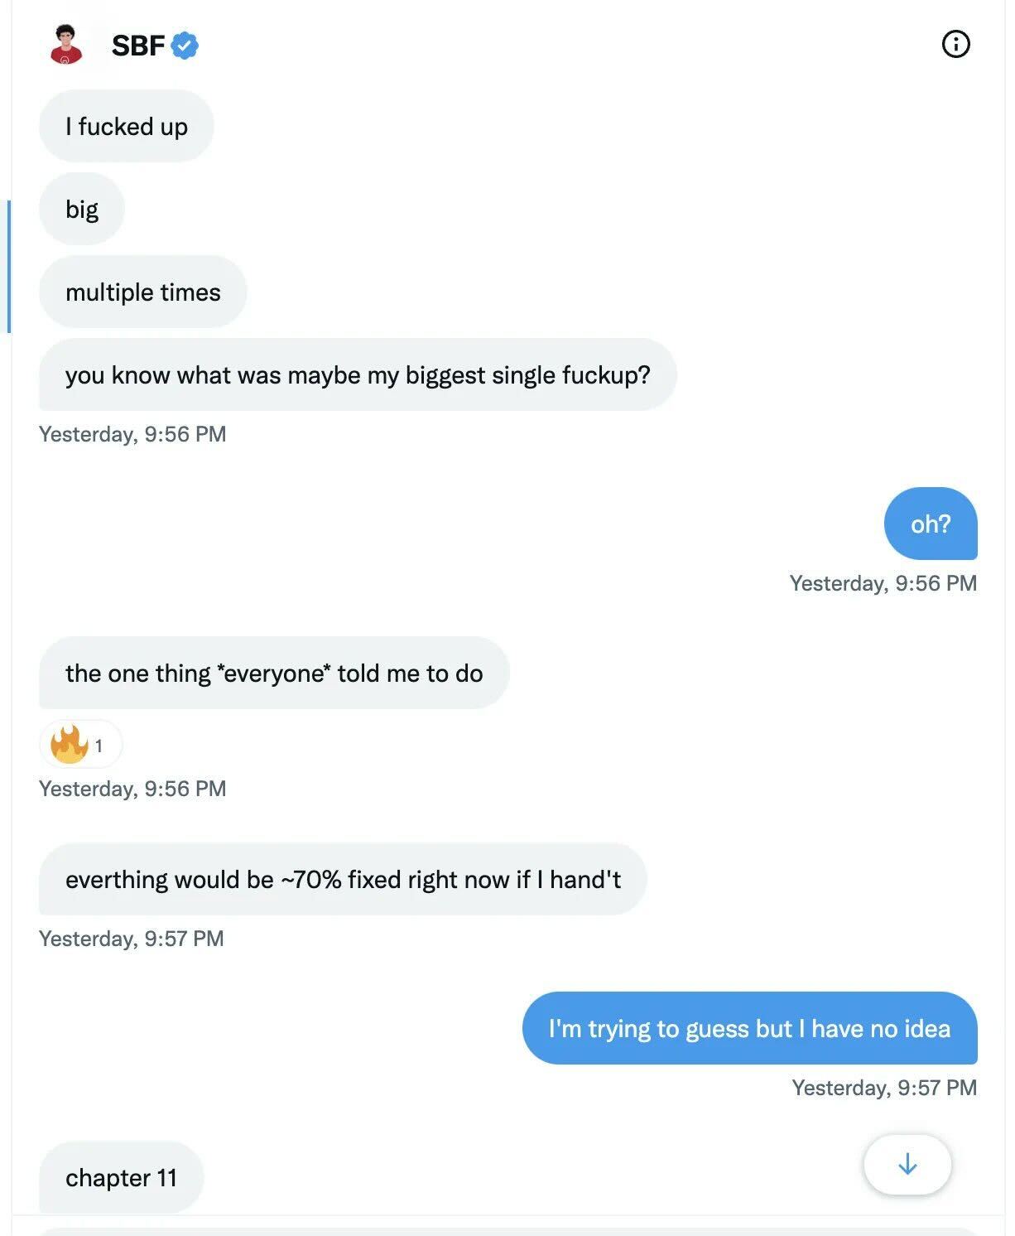This screenshot has width=1015, height=1236.
Task: Open the SBF profile name
Action: pos(137,46)
